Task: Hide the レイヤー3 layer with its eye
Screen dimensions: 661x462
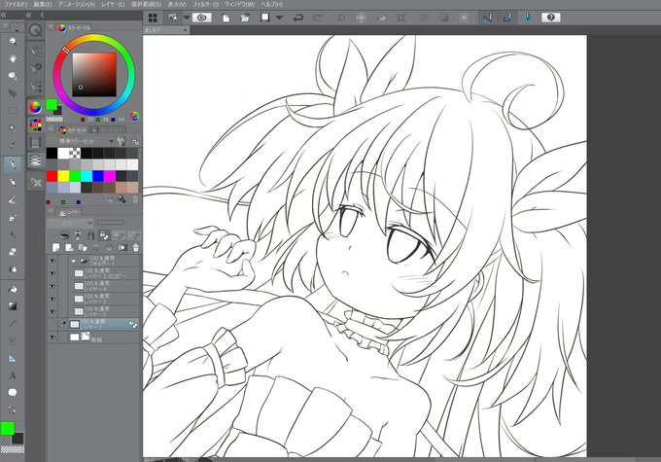Action: 52,299
